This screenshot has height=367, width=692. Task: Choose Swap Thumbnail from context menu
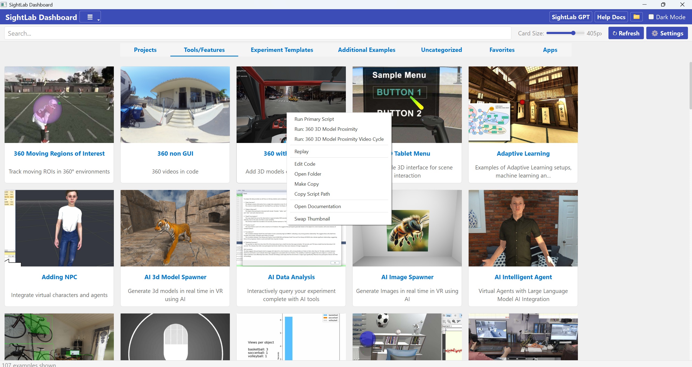coord(312,219)
